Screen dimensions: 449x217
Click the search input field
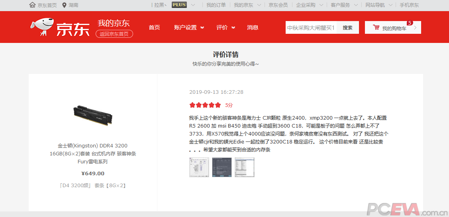311,28
